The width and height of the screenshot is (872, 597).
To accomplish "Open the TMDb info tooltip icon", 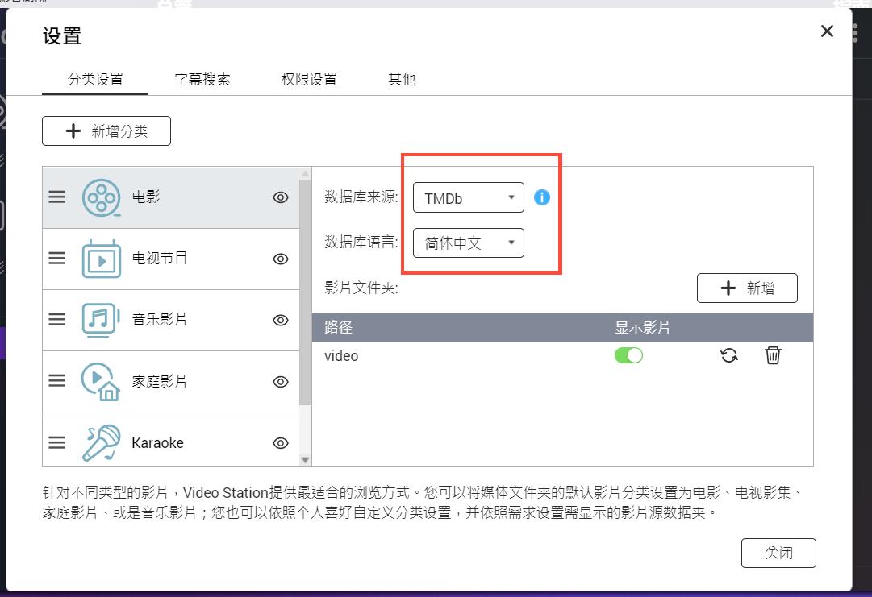I will (x=541, y=196).
